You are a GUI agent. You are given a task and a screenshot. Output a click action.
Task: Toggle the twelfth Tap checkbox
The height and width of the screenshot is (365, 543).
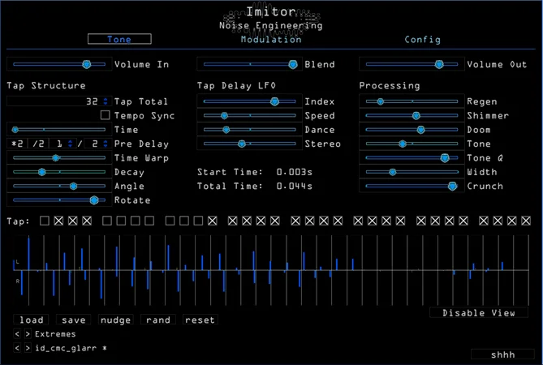point(213,221)
